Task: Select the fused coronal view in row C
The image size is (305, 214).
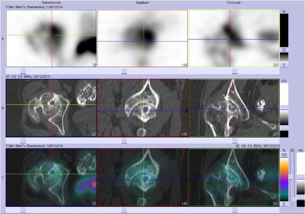Action: (x=234, y=177)
